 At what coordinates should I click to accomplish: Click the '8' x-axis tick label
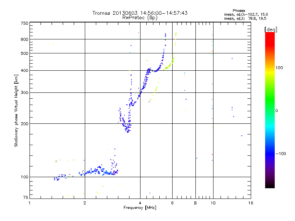[x=195, y=203]
